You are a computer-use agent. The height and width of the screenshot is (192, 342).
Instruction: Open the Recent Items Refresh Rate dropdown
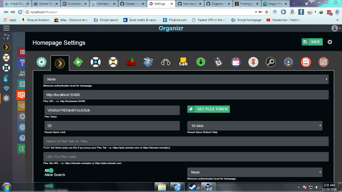click(x=255, y=126)
